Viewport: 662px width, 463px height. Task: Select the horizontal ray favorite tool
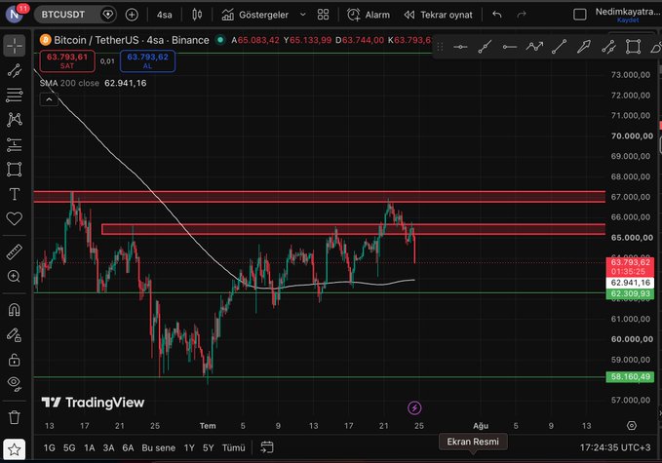[x=510, y=47]
